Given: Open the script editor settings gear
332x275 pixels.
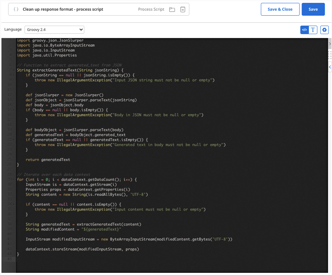Looking at the screenshot, I should (x=324, y=30).
